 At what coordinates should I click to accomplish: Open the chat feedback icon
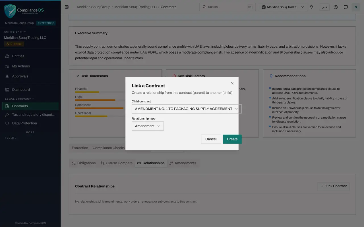[x=346, y=7]
